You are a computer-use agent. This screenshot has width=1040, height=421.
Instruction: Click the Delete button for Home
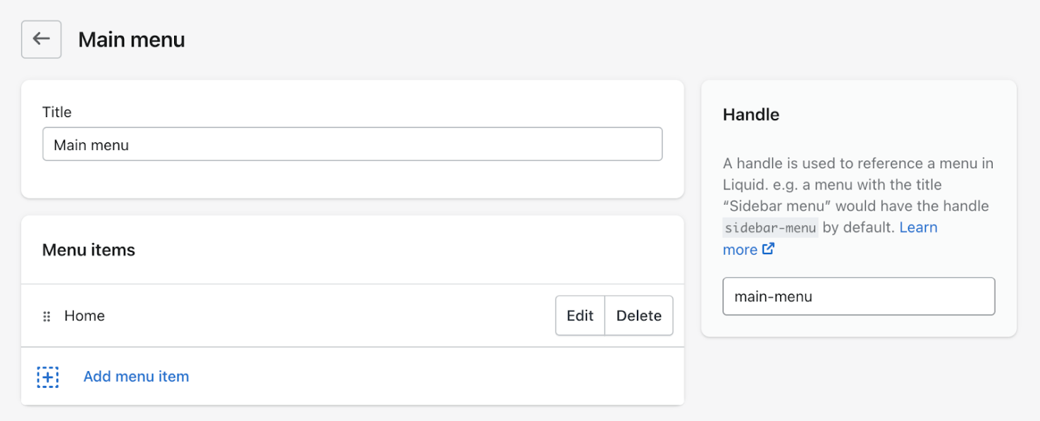tap(638, 315)
